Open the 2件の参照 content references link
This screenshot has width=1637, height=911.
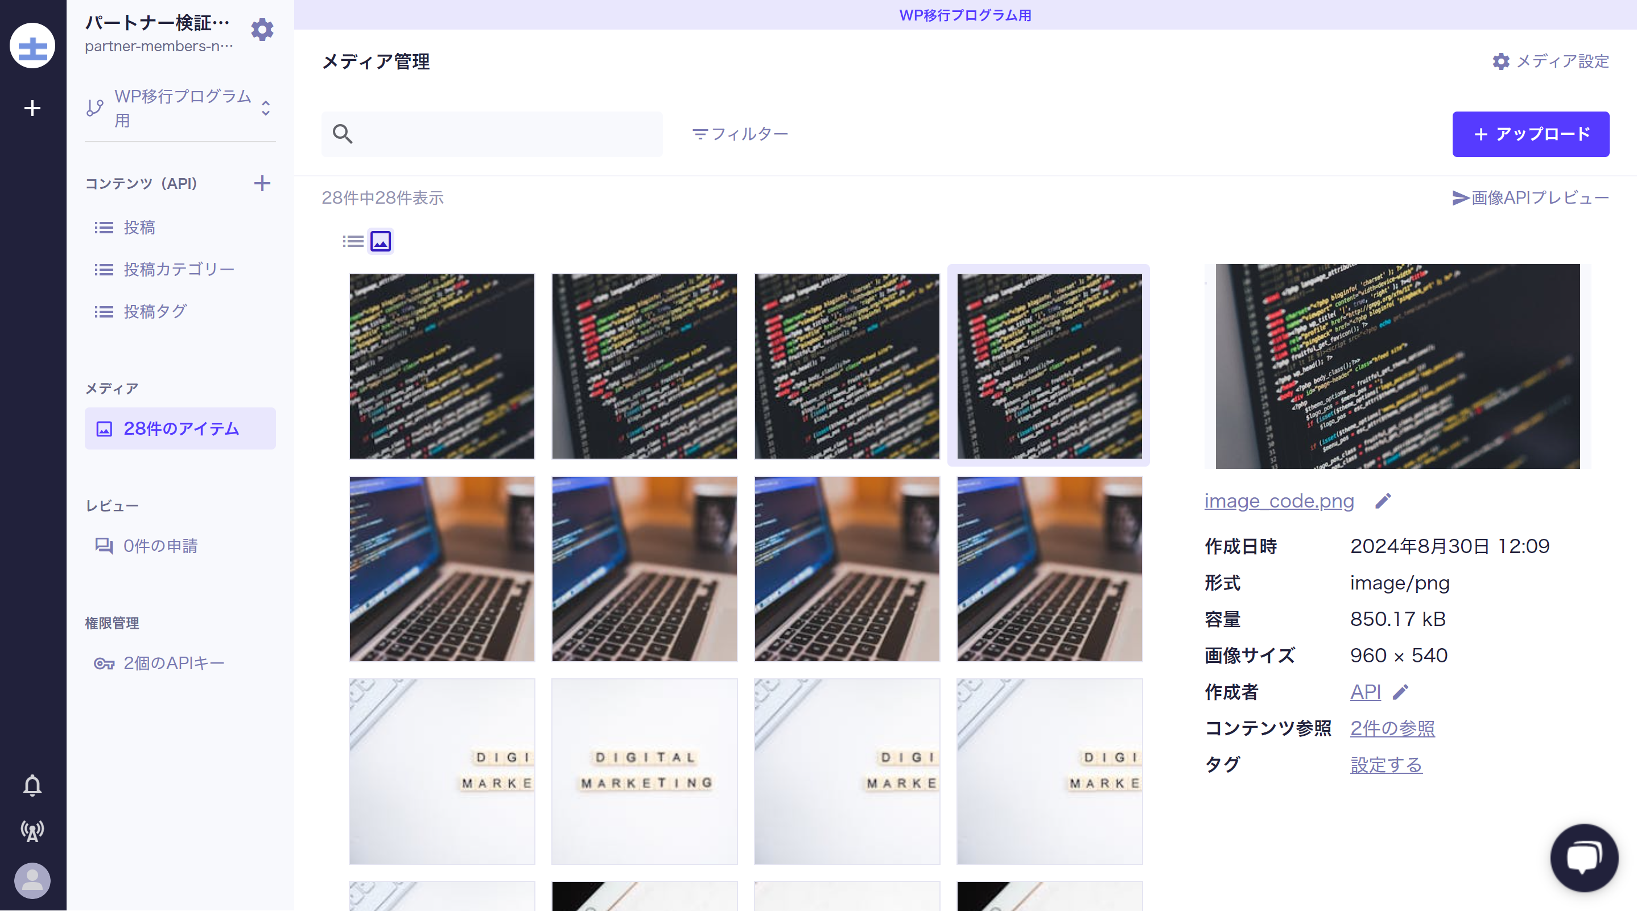1392,728
